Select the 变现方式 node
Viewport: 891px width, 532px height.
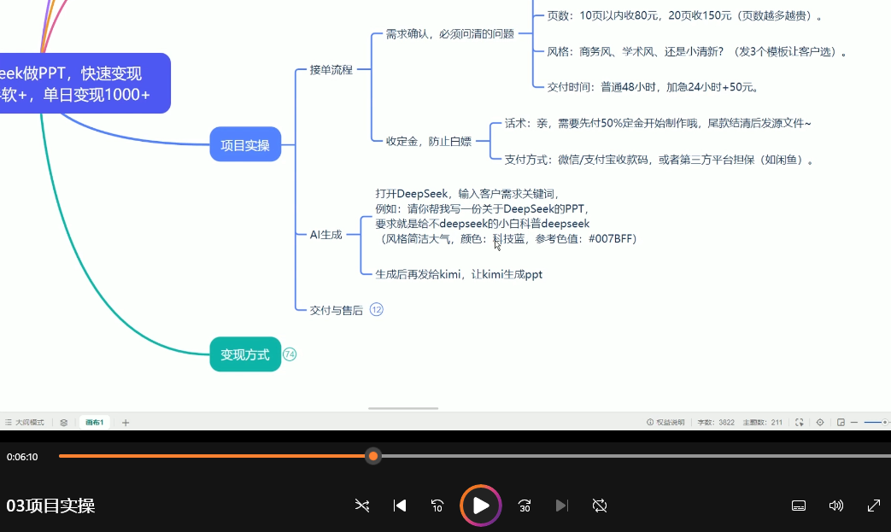245,354
